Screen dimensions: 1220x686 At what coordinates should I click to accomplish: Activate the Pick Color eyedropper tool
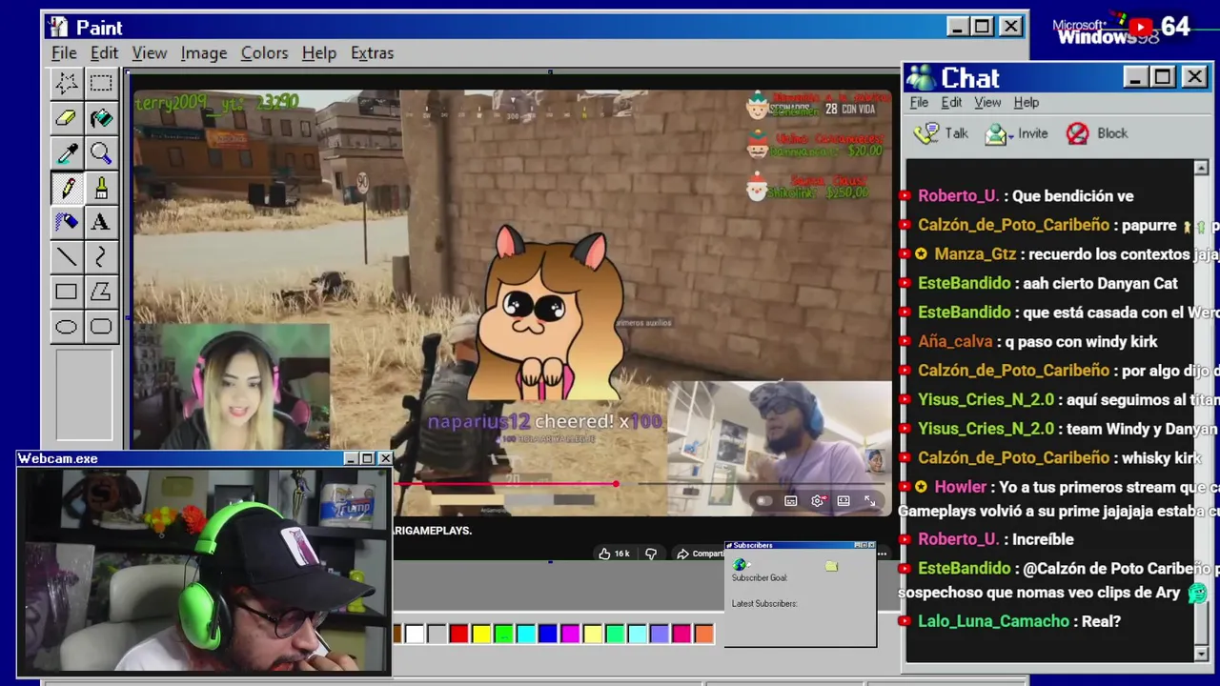pyautogui.click(x=66, y=152)
